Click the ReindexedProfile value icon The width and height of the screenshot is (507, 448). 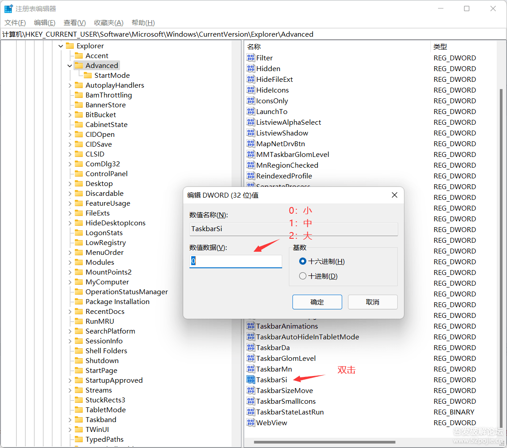[x=251, y=176]
